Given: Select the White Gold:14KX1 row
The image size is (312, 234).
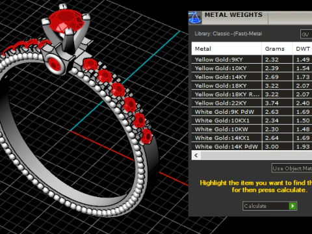Looking at the screenshot, I should click(252, 138).
